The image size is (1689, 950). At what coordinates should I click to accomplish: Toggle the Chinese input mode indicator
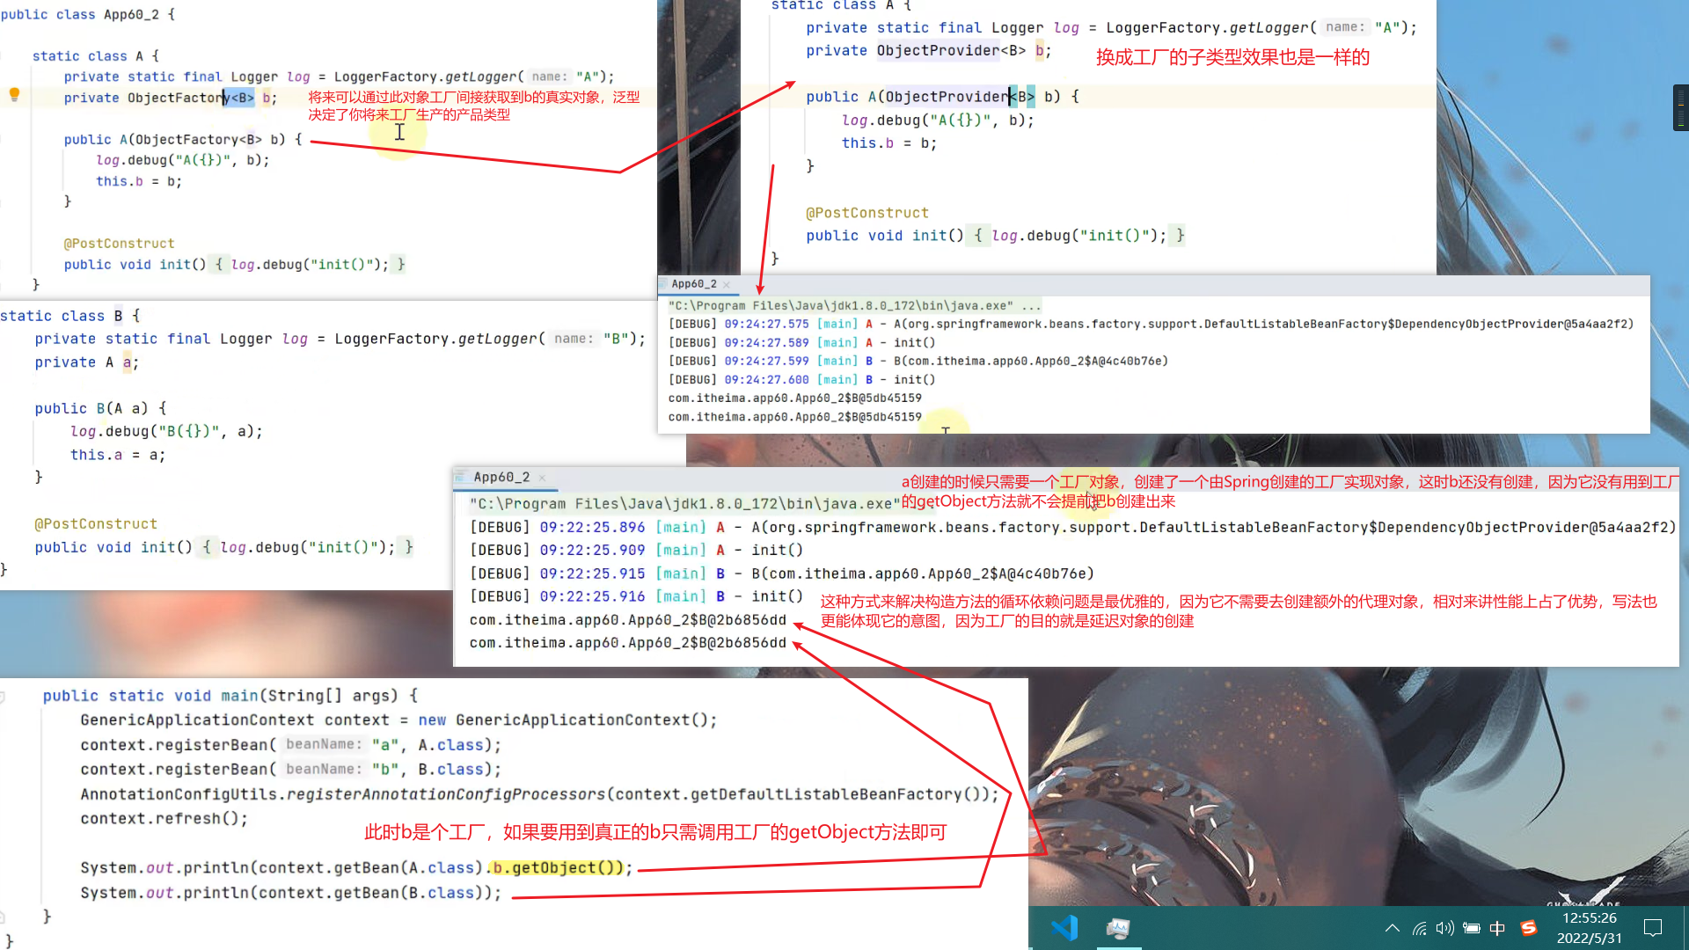(x=1497, y=928)
